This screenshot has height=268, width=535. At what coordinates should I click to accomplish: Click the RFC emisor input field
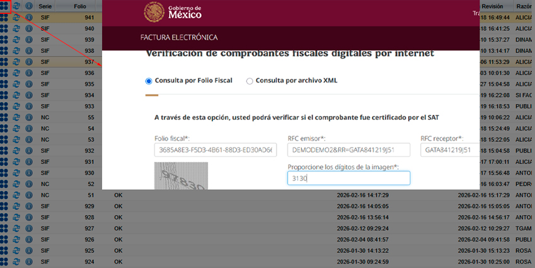pos(348,150)
